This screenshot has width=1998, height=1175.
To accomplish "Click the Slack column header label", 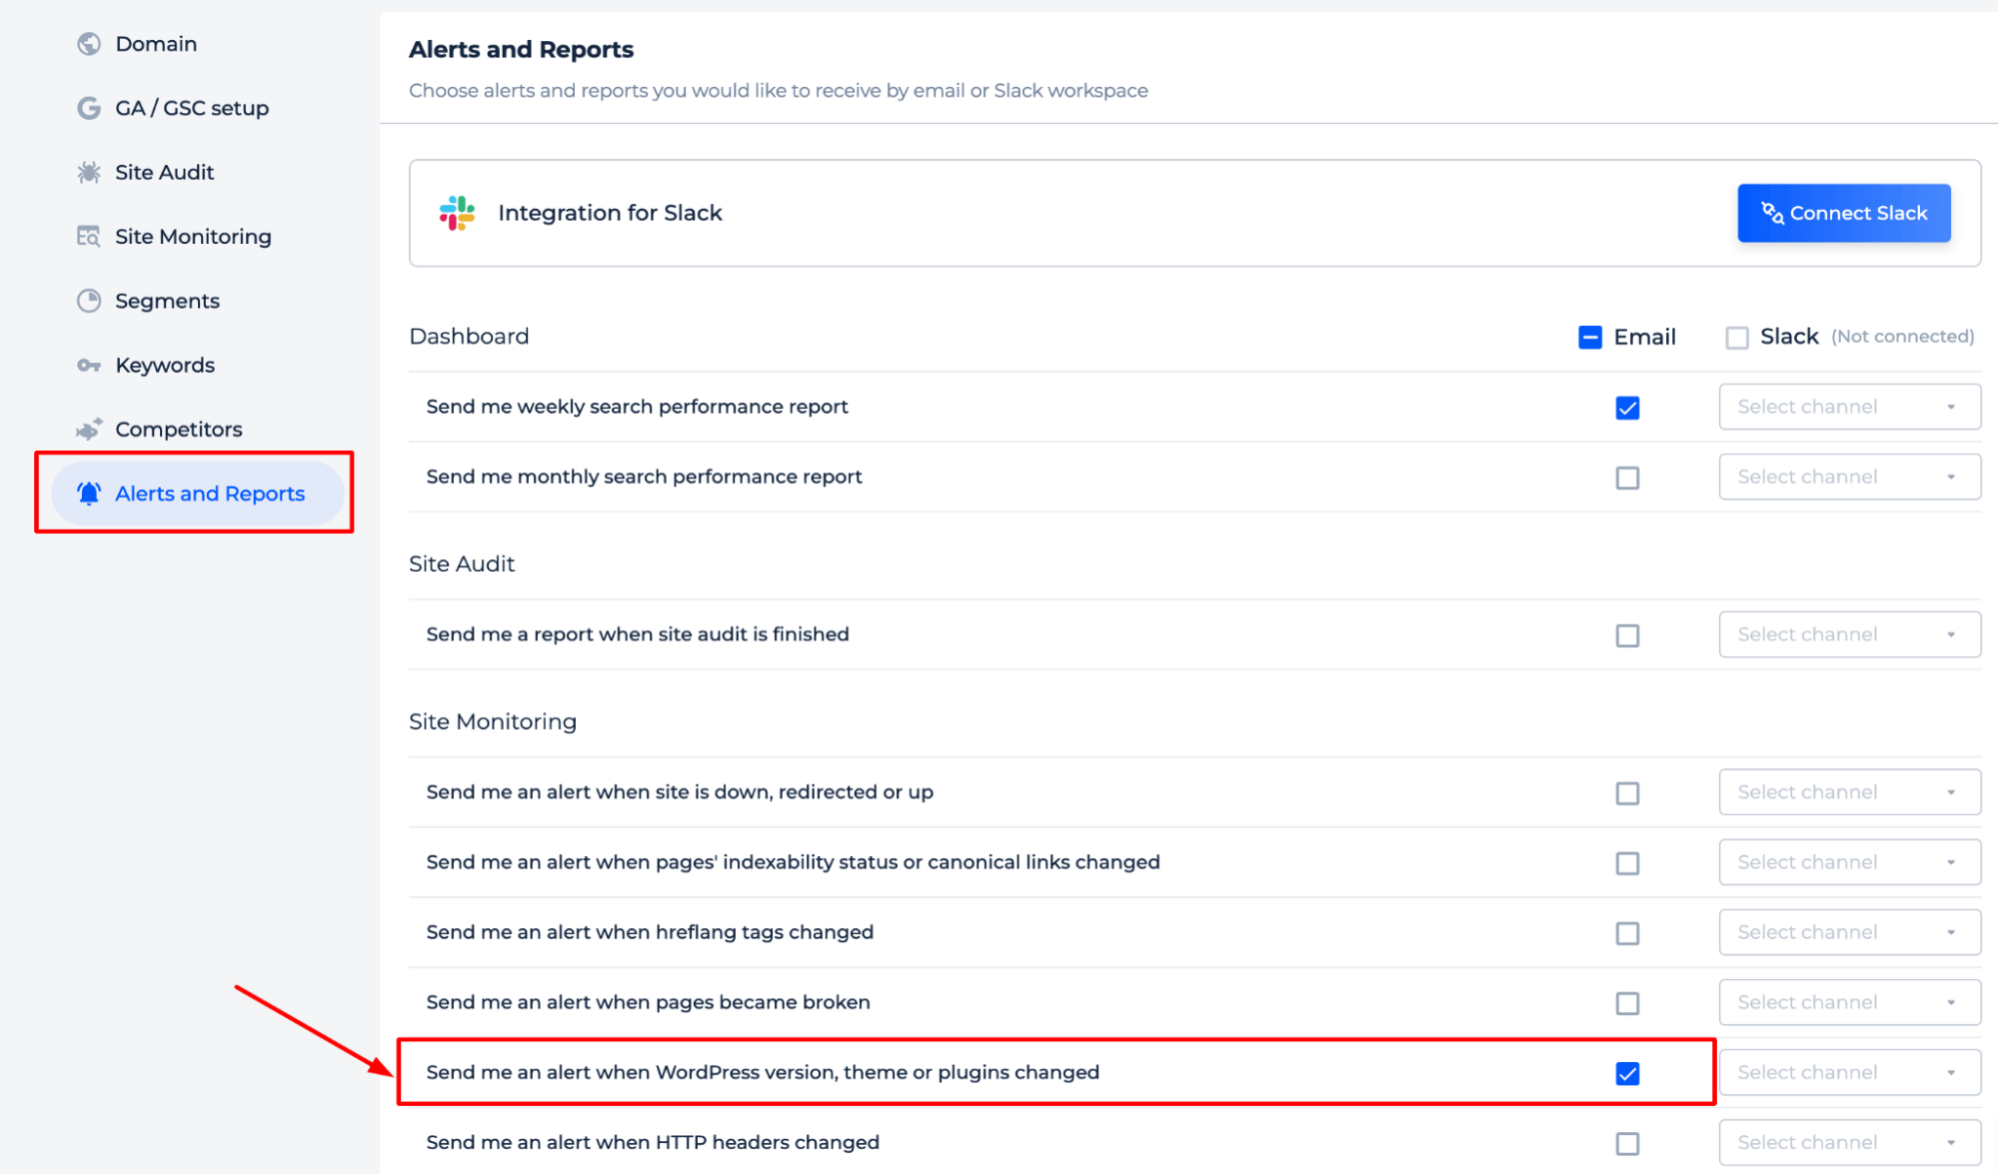I will click(1789, 337).
